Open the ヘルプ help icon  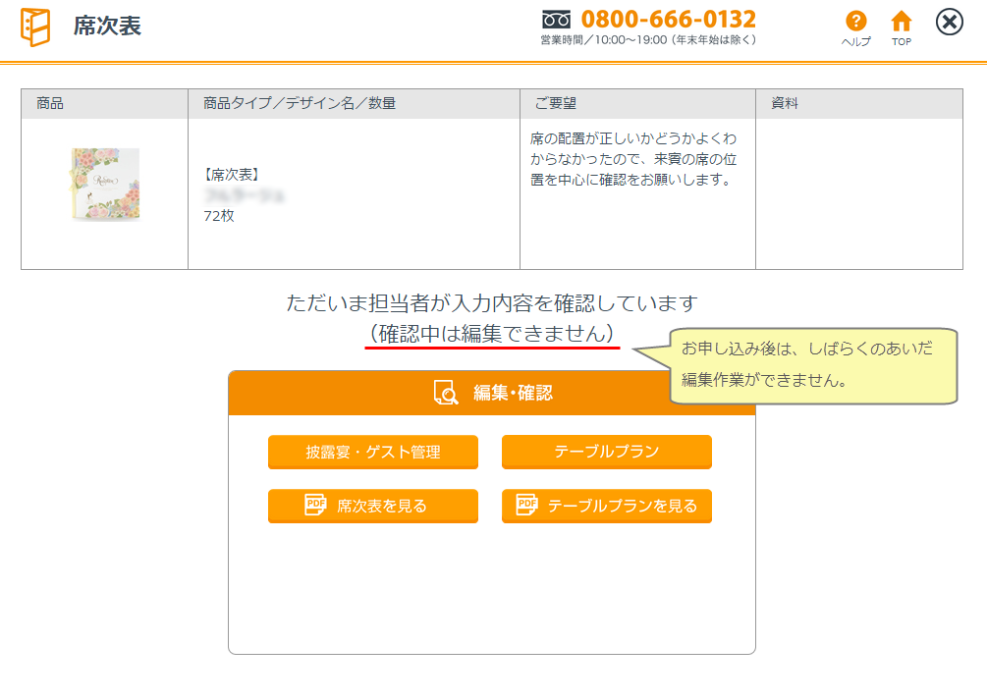855,22
